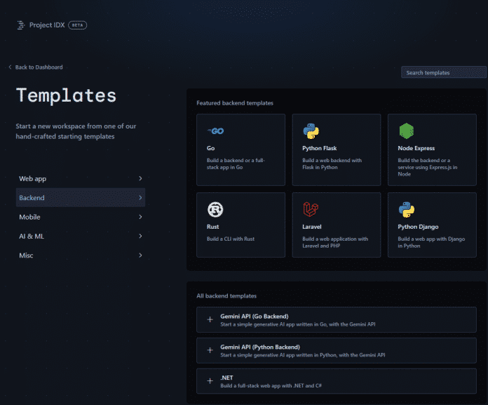This screenshot has height=405, width=488.
Task: Click the Python logo on Python Django card
Action: (x=407, y=209)
